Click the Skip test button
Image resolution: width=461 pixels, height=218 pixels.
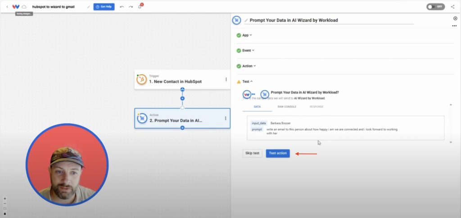point(252,153)
